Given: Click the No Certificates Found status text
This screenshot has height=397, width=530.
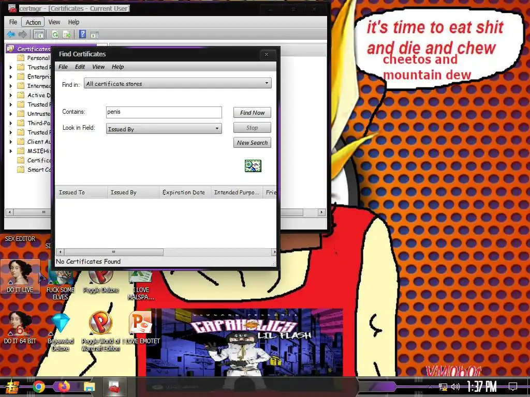Looking at the screenshot, I should click(x=88, y=261).
